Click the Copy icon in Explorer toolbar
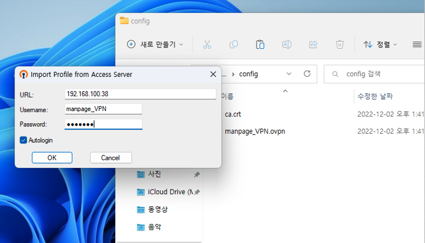Image resolution: width=425 pixels, height=243 pixels. [234, 45]
